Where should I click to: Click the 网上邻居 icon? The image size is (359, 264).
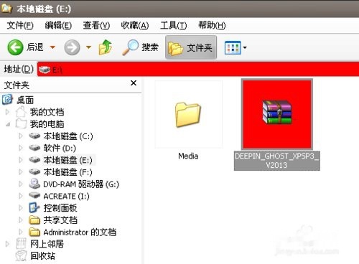[x=21, y=243]
